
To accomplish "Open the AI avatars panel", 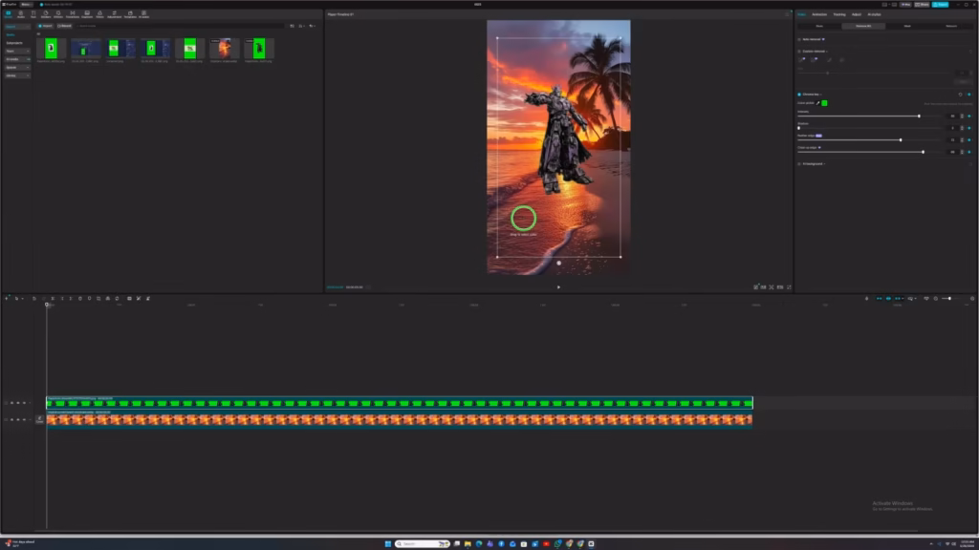I will click(143, 14).
